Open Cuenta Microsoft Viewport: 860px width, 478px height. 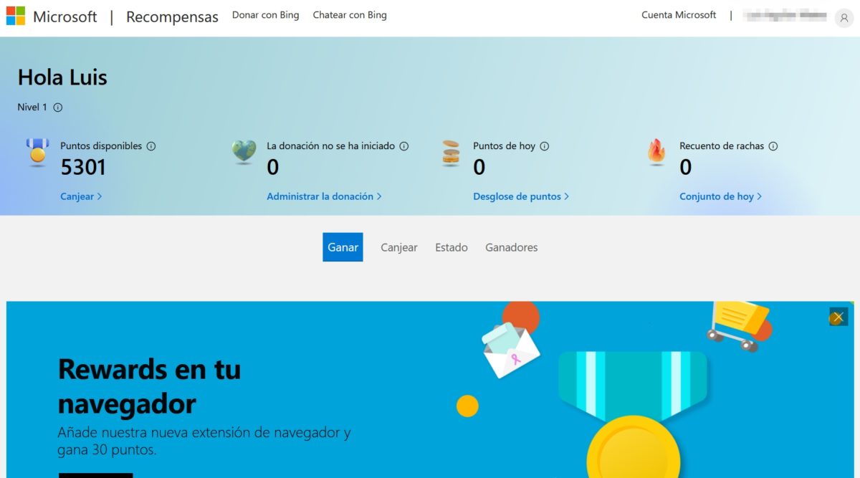tap(678, 14)
